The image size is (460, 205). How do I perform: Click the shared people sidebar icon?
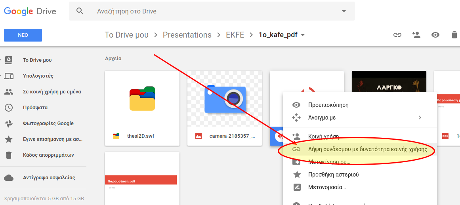9,92
